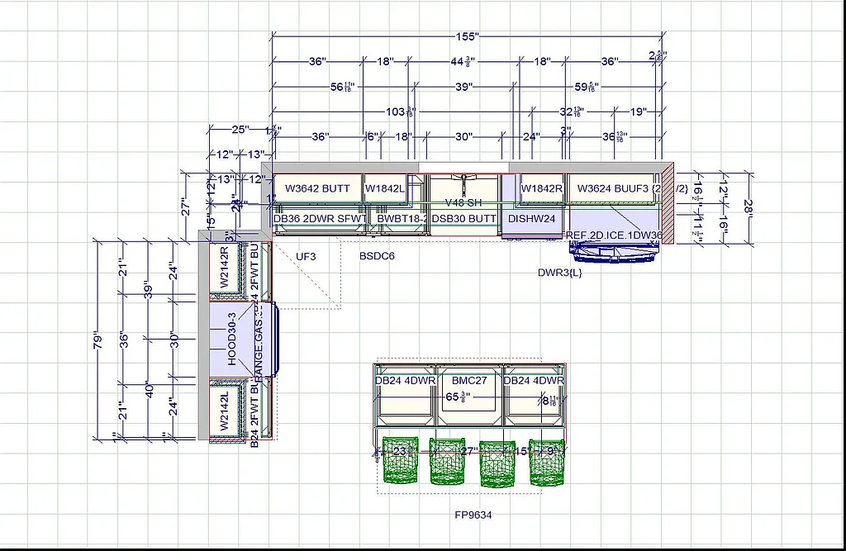
Task: Click the 25" dimension text
Action: pyautogui.click(x=240, y=130)
